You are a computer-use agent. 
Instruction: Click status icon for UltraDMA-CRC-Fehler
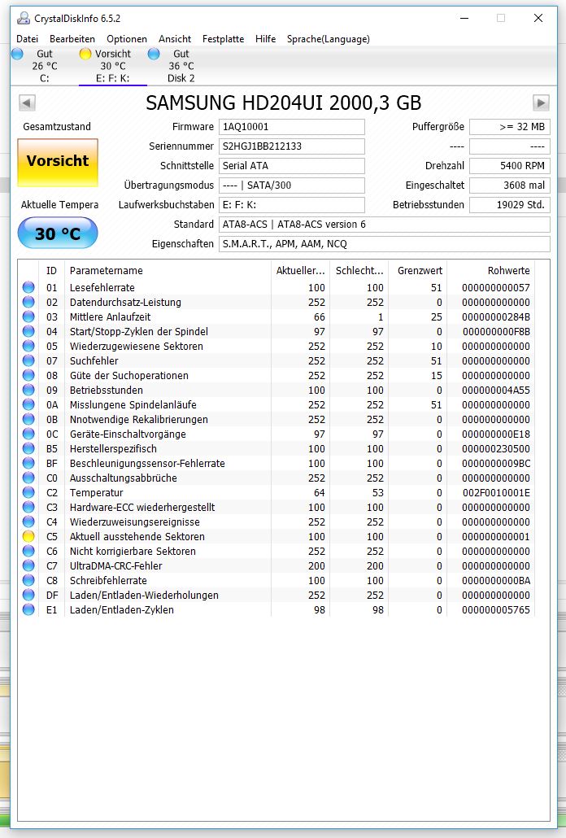point(28,566)
